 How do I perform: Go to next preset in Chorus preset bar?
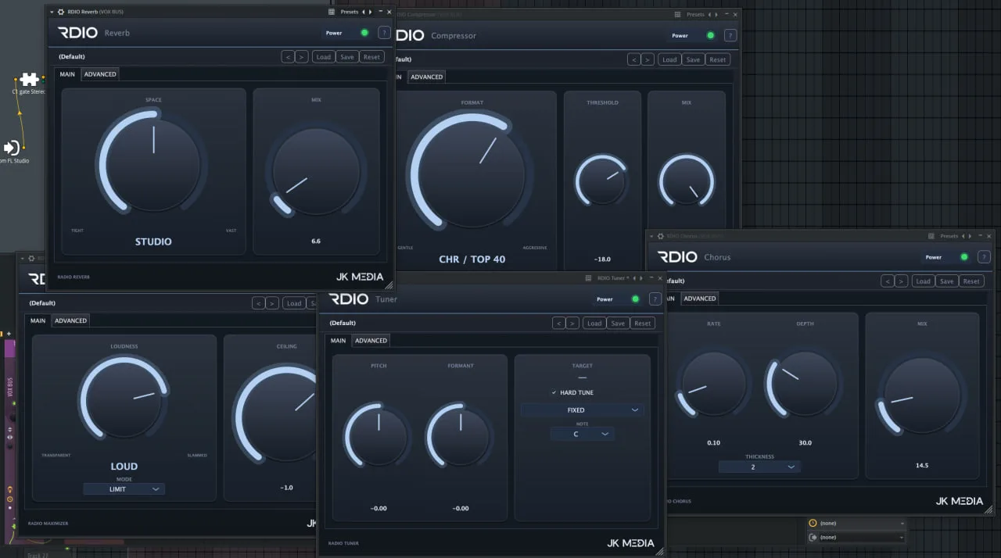click(x=902, y=281)
